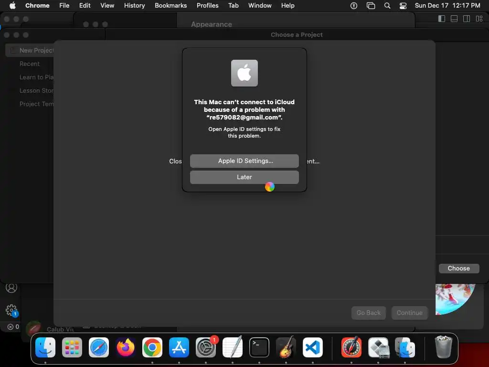
Task: Dismiss the iCloud dialog with Later
Action: (244, 177)
